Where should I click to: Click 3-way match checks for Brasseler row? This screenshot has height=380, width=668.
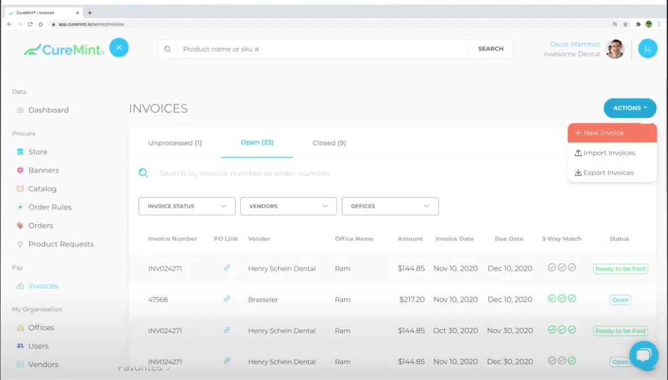click(562, 299)
